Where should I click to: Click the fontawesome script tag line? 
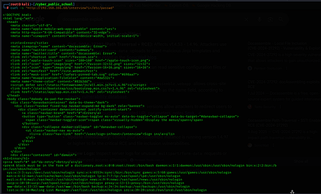[78, 85]
